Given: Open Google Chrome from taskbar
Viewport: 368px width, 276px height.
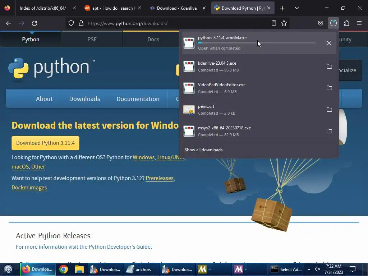Looking at the screenshot, I should click(x=63, y=269).
